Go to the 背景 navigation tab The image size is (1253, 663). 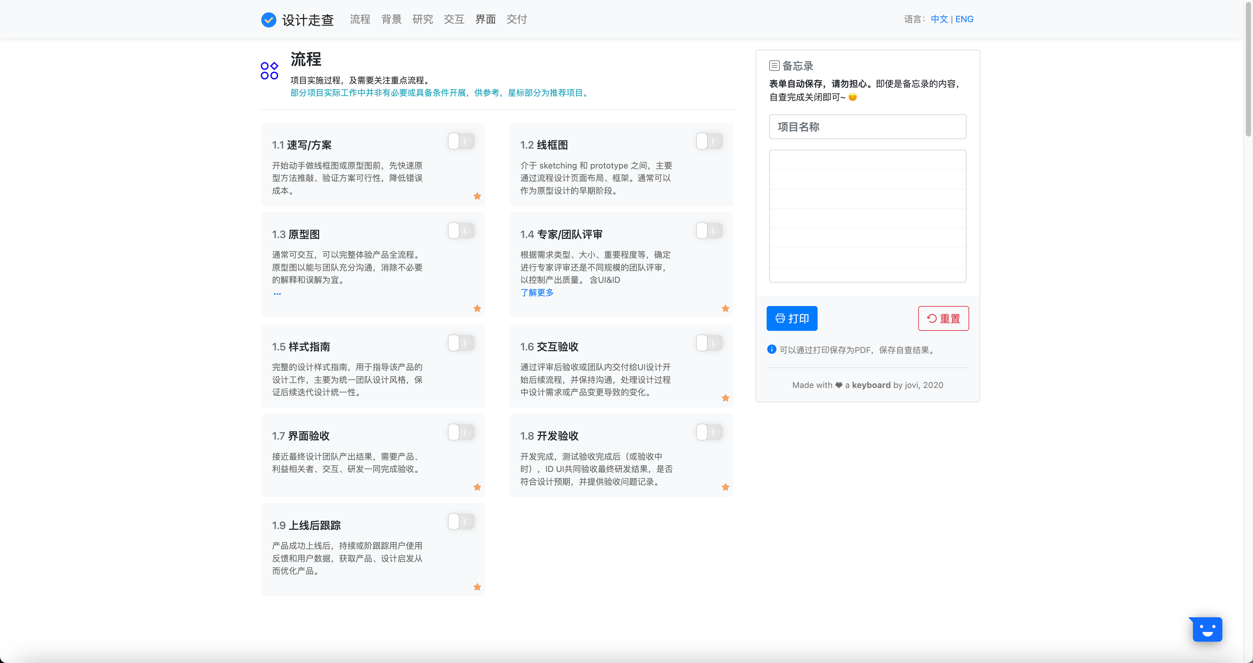[x=391, y=20]
